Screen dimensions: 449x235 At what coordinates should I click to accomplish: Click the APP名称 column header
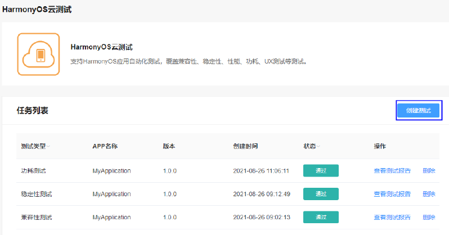tap(105, 146)
